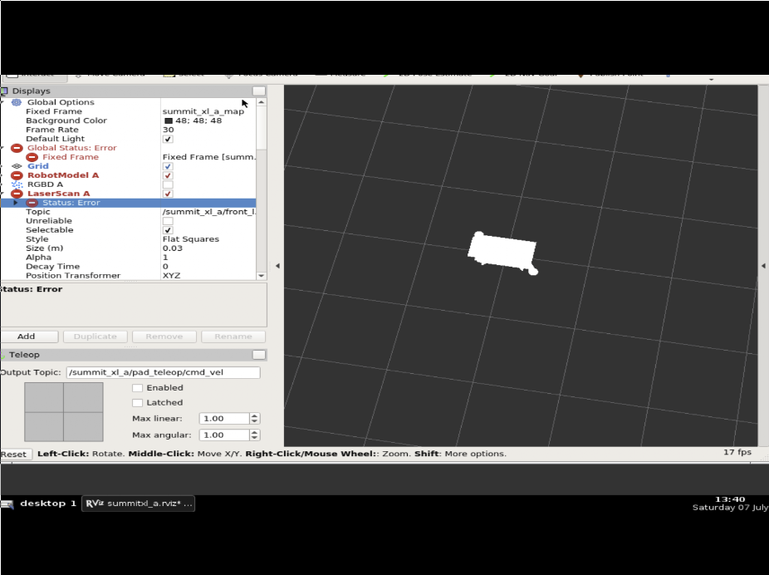Click the RobotModel A red error icon
The width and height of the screenshot is (769, 575).
[x=17, y=175]
